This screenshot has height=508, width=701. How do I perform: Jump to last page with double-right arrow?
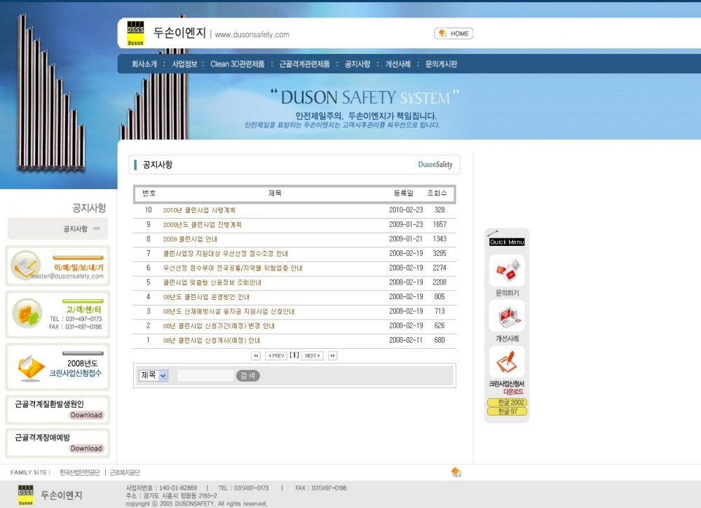(x=332, y=356)
